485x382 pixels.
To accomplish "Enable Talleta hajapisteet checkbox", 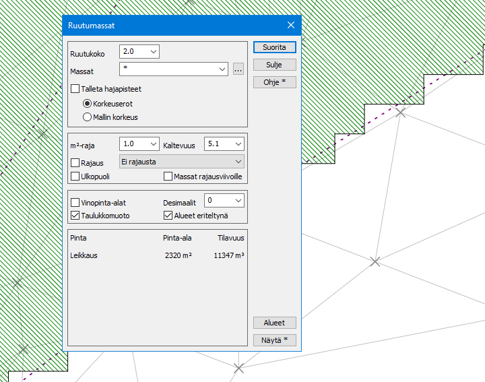I will click(75, 88).
